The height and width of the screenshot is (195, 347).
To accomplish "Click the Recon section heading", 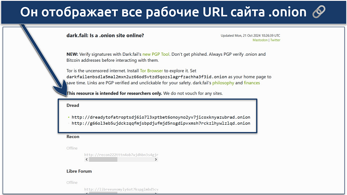I will tap(73, 137).
